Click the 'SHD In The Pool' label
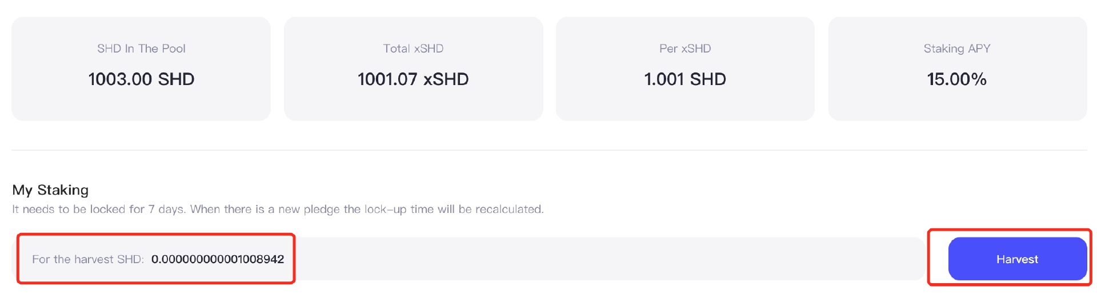1097x306 pixels. click(x=141, y=49)
